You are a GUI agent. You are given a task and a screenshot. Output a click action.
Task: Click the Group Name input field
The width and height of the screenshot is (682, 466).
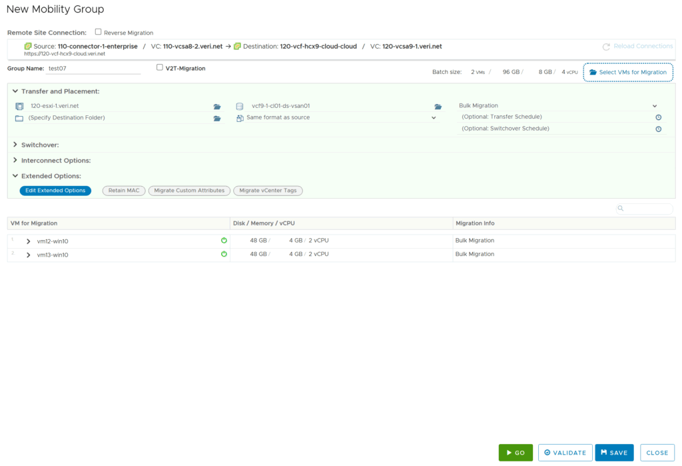click(x=93, y=68)
